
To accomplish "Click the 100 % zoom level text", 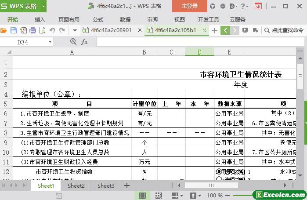I will coord(215,196).
